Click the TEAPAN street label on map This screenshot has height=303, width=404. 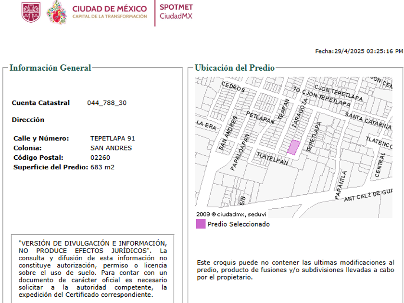284,109
